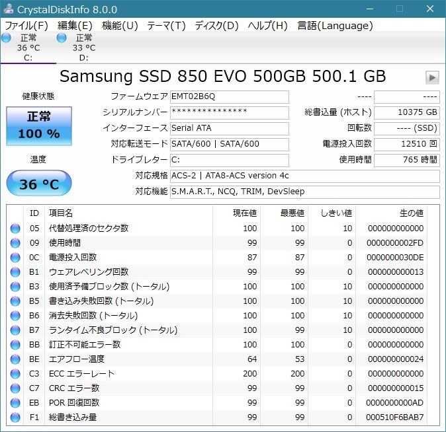Click the raw value 000510F6BAB7
The image size is (446, 432).
point(395,417)
